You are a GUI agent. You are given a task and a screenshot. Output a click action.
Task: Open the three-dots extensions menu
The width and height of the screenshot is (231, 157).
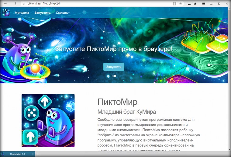[x=189, y=4]
